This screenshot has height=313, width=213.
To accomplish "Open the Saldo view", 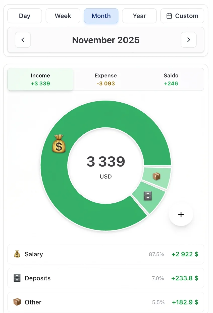I will click(x=171, y=79).
